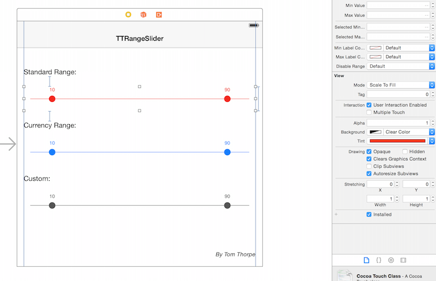Toggle Clears Graphics Context checkbox

coord(369,159)
